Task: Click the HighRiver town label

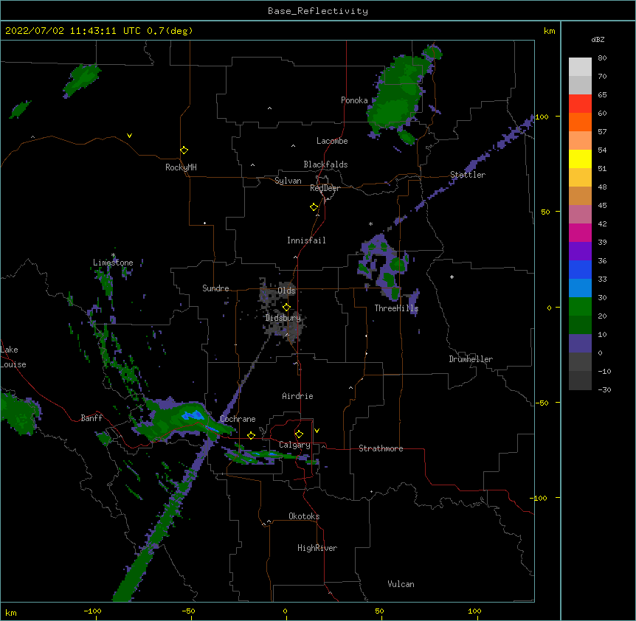Action: pyautogui.click(x=317, y=548)
